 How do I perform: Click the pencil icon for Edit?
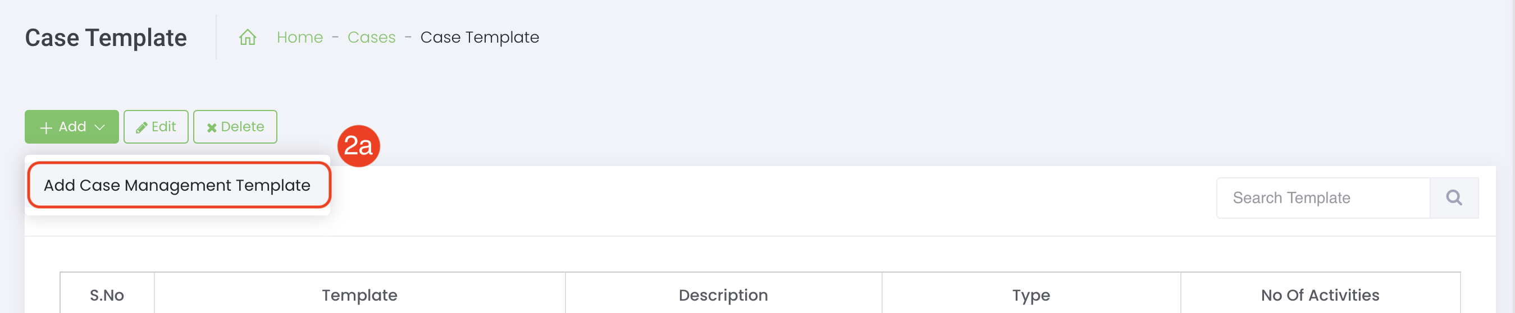pos(141,127)
